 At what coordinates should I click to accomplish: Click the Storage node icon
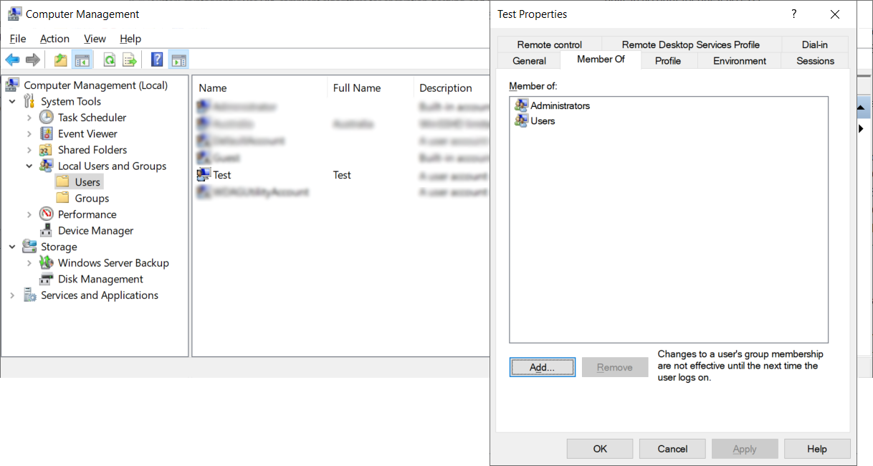point(29,247)
